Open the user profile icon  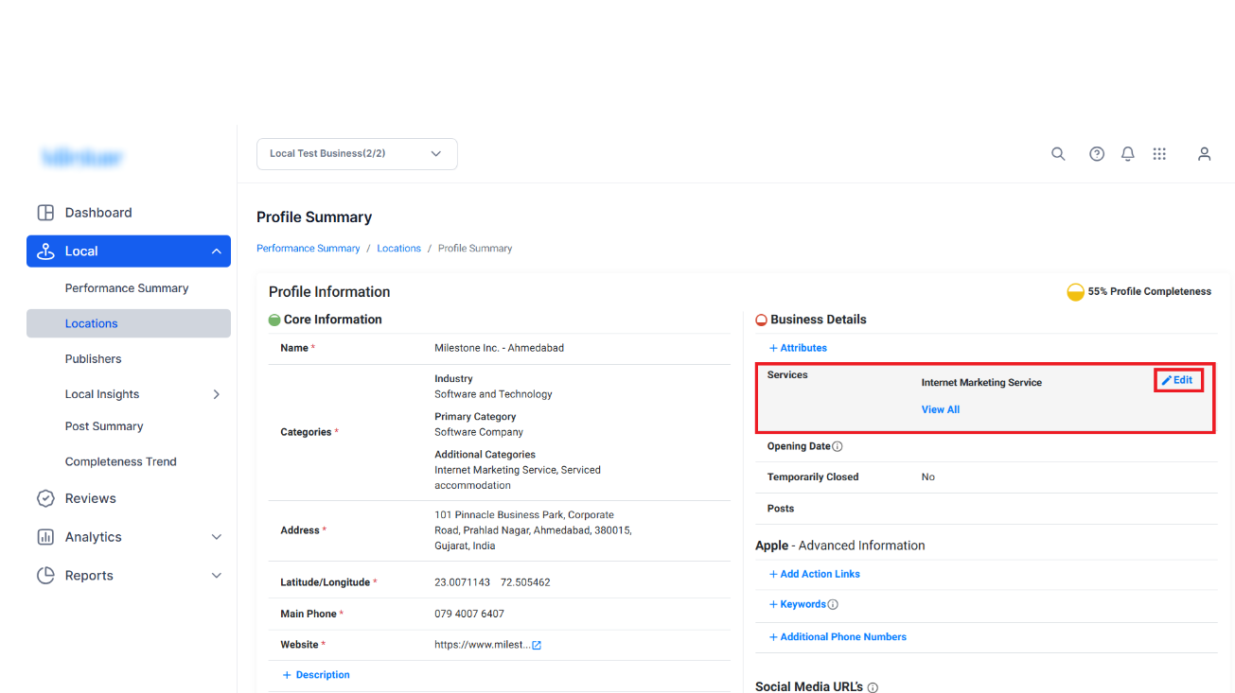pyautogui.click(x=1204, y=154)
